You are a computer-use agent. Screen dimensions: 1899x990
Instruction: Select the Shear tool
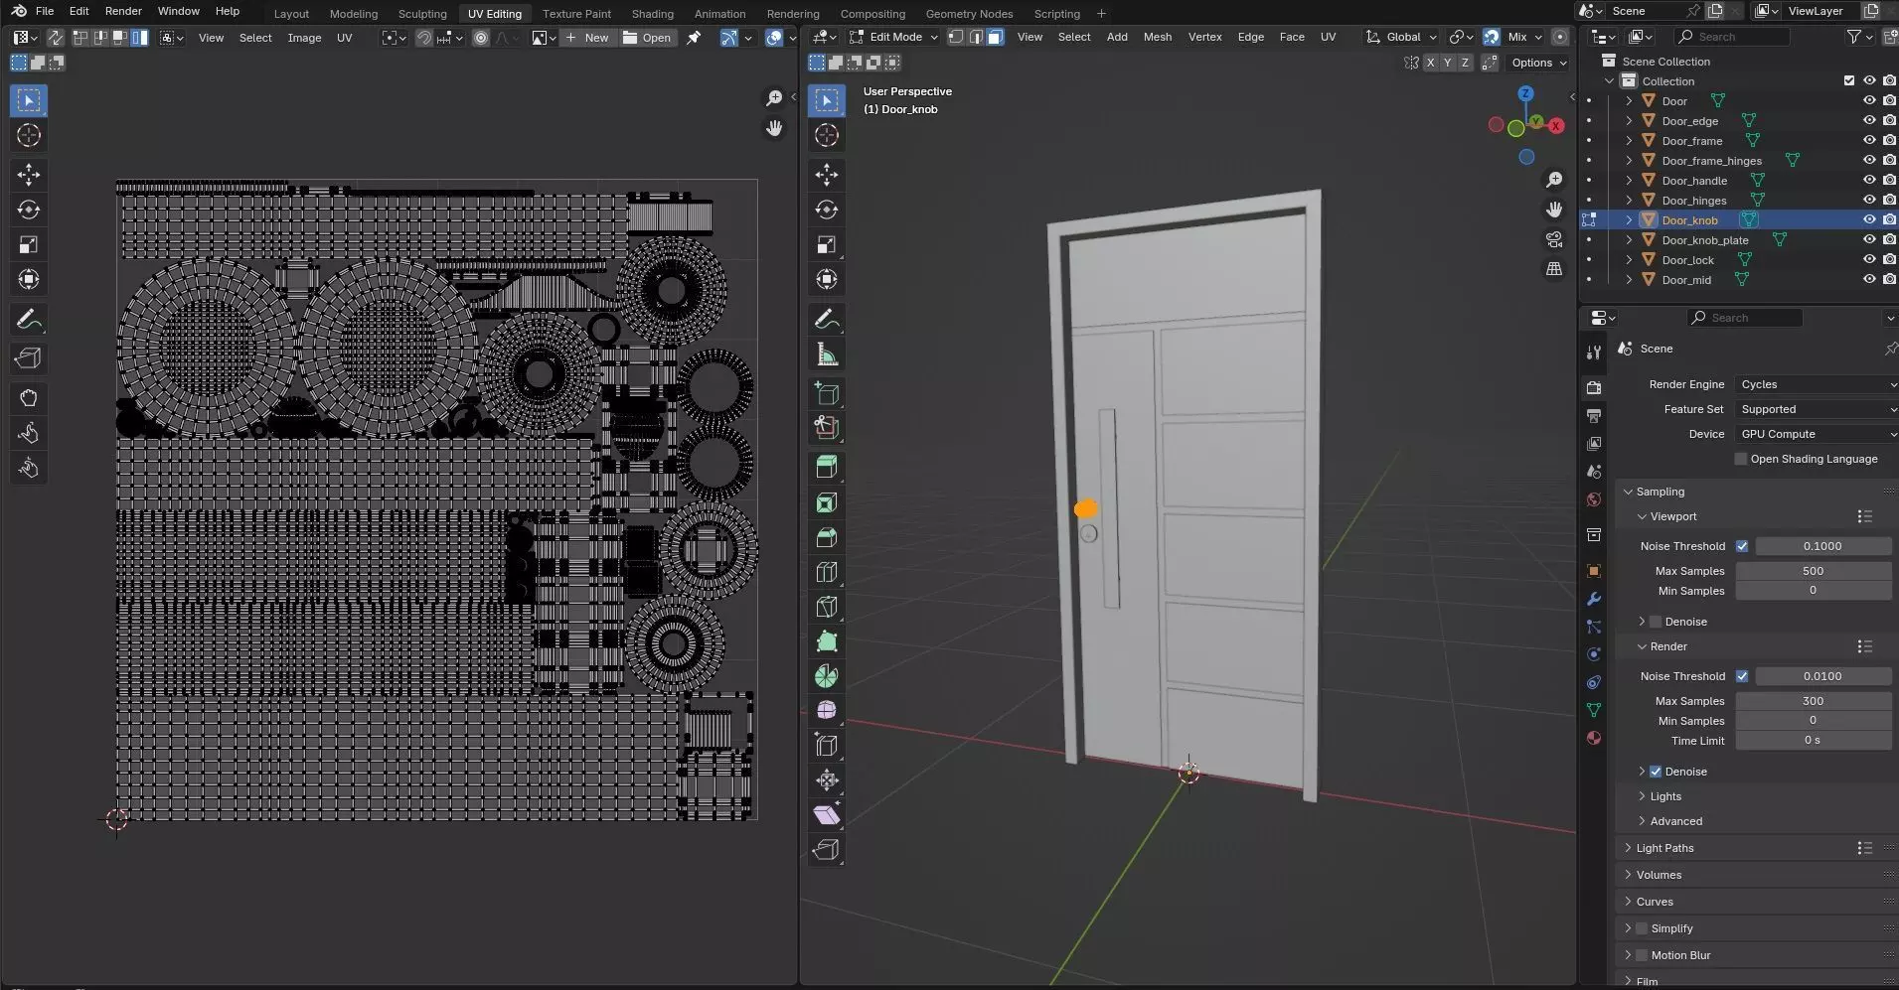pos(826,815)
